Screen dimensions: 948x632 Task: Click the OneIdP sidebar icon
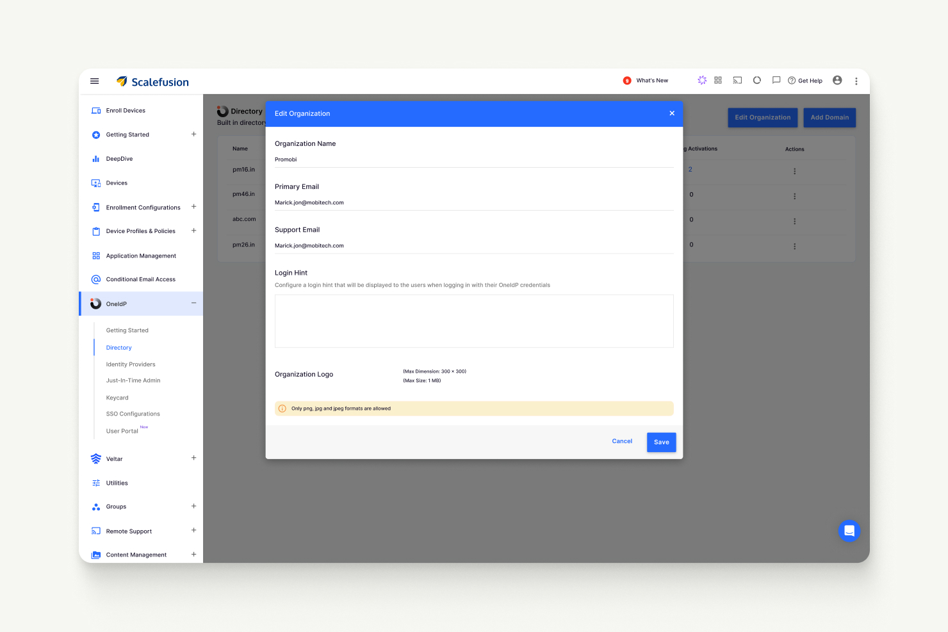coord(95,304)
